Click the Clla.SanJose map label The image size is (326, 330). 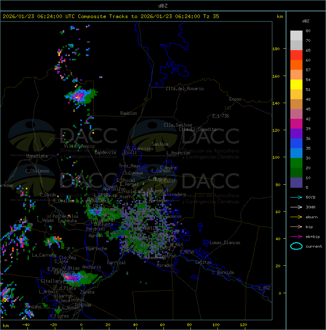coord(178,125)
